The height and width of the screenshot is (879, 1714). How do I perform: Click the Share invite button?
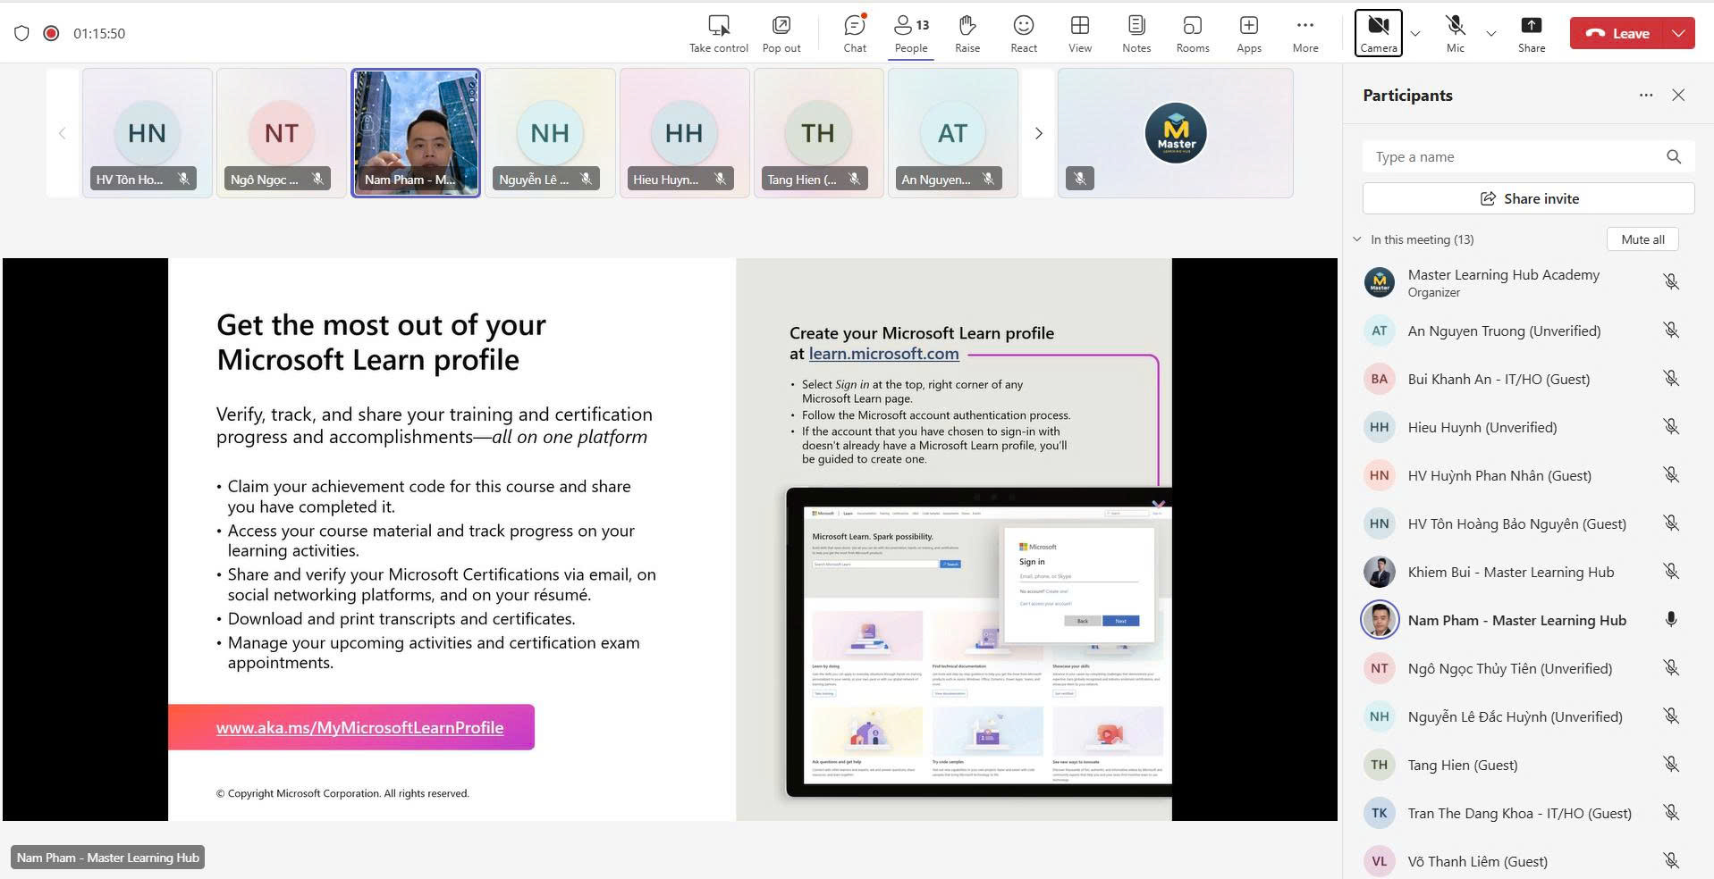1528,198
